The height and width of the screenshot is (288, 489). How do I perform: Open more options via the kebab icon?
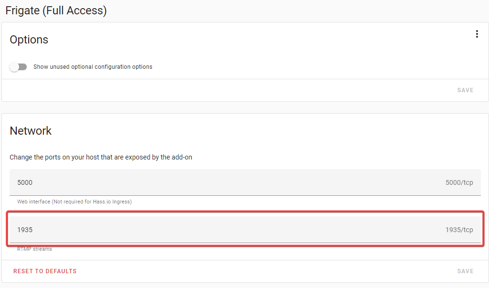[477, 34]
